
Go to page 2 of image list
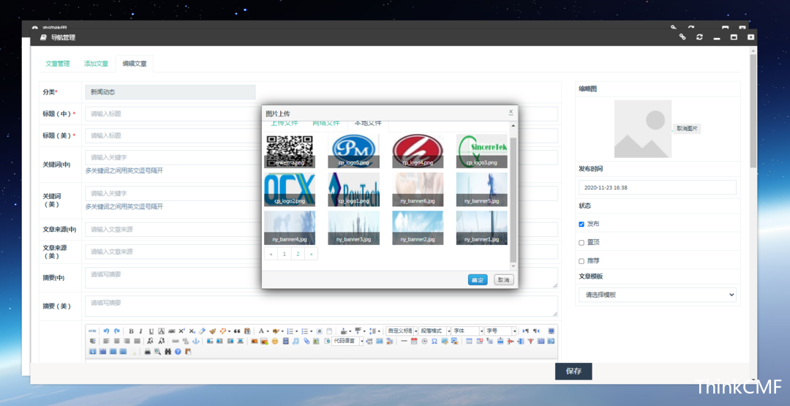tap(298, 254)
